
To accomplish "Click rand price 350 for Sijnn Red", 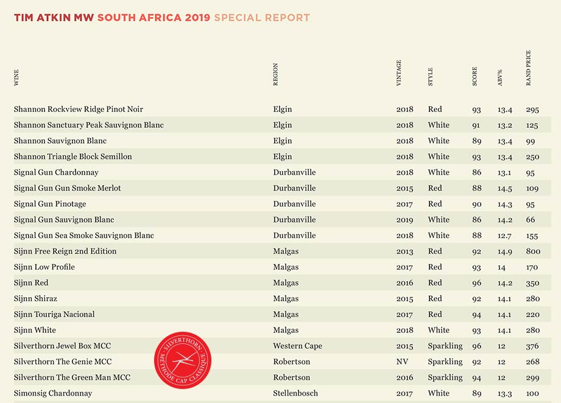I will (x=532, y=283).
